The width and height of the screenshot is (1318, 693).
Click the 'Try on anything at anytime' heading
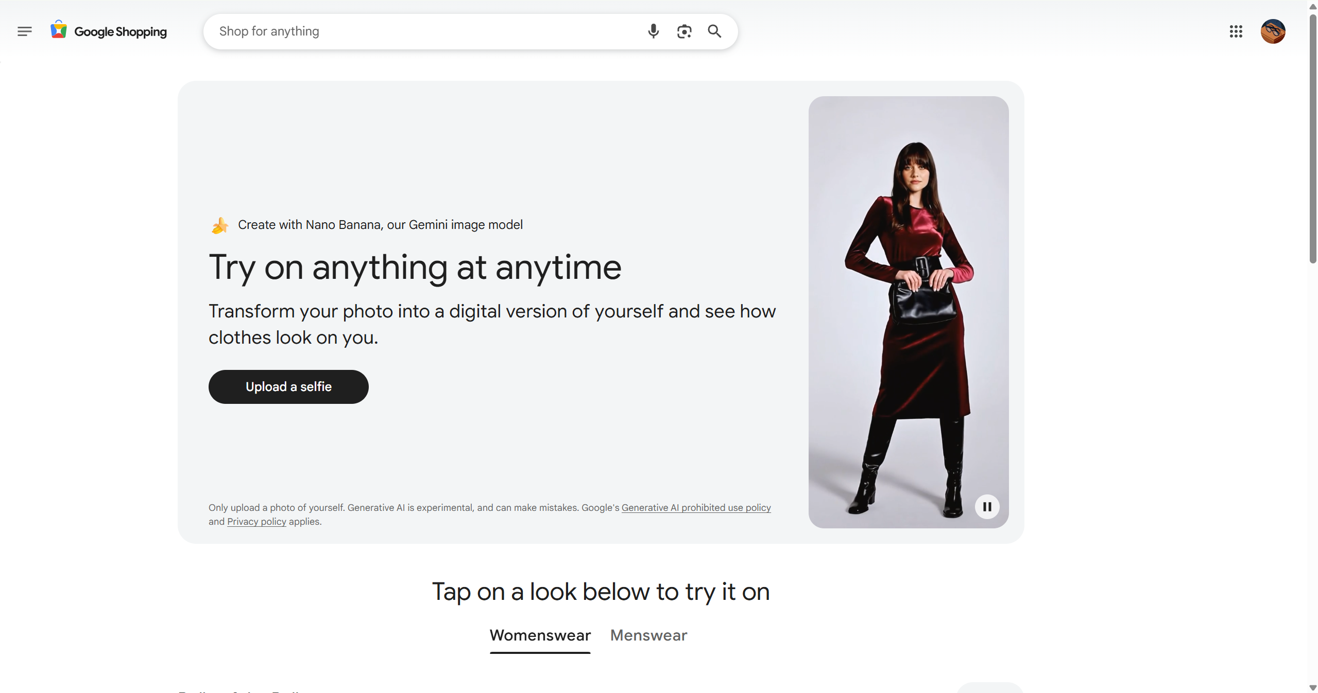coord(415,268)
